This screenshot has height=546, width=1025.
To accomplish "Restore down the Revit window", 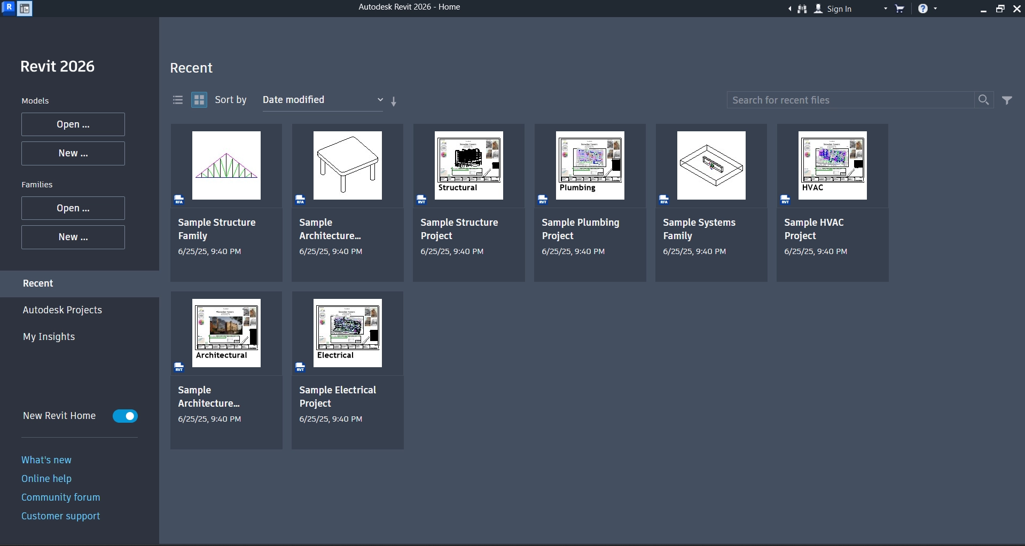I will (x=1000, y=9).
